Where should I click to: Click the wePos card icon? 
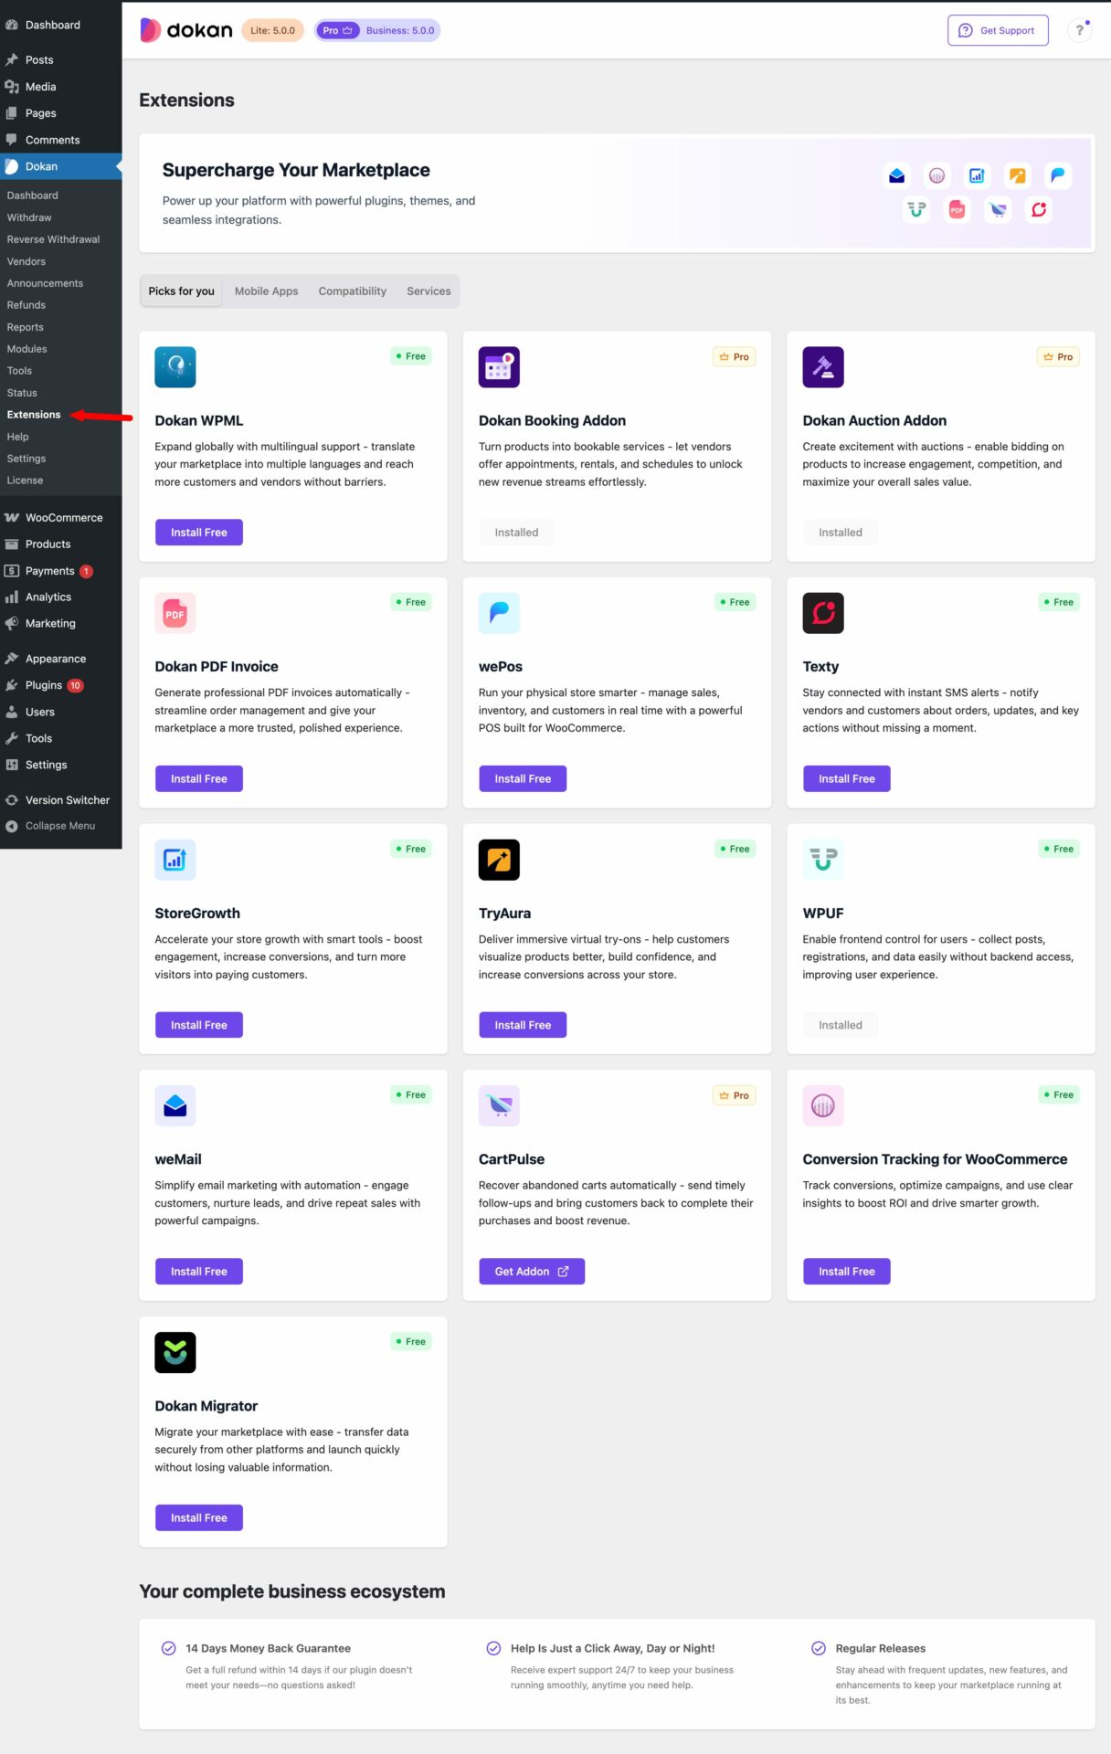(x=499, y=613)
